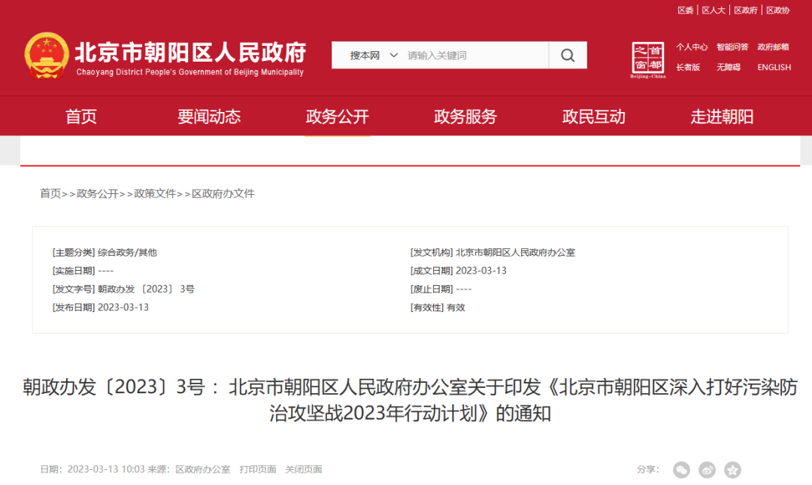The image size is (812, 485).
Task: Open the 无障碍 accessibility link
Action: [x=728, y=68]
